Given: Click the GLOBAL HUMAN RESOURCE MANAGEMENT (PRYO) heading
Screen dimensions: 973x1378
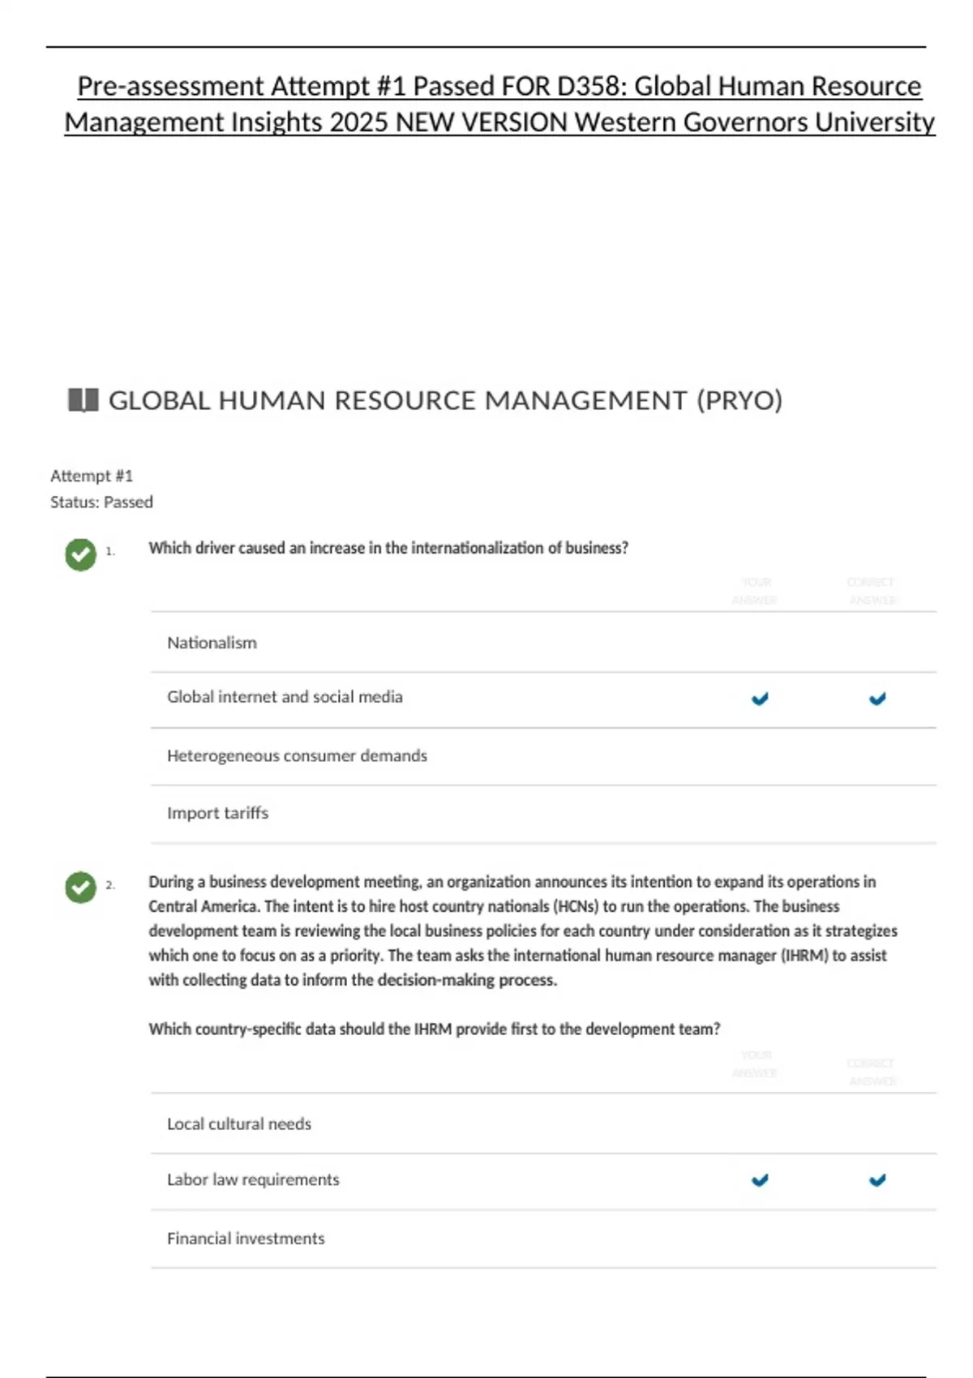Looking at the screenshot, I should tap(445, 400).
